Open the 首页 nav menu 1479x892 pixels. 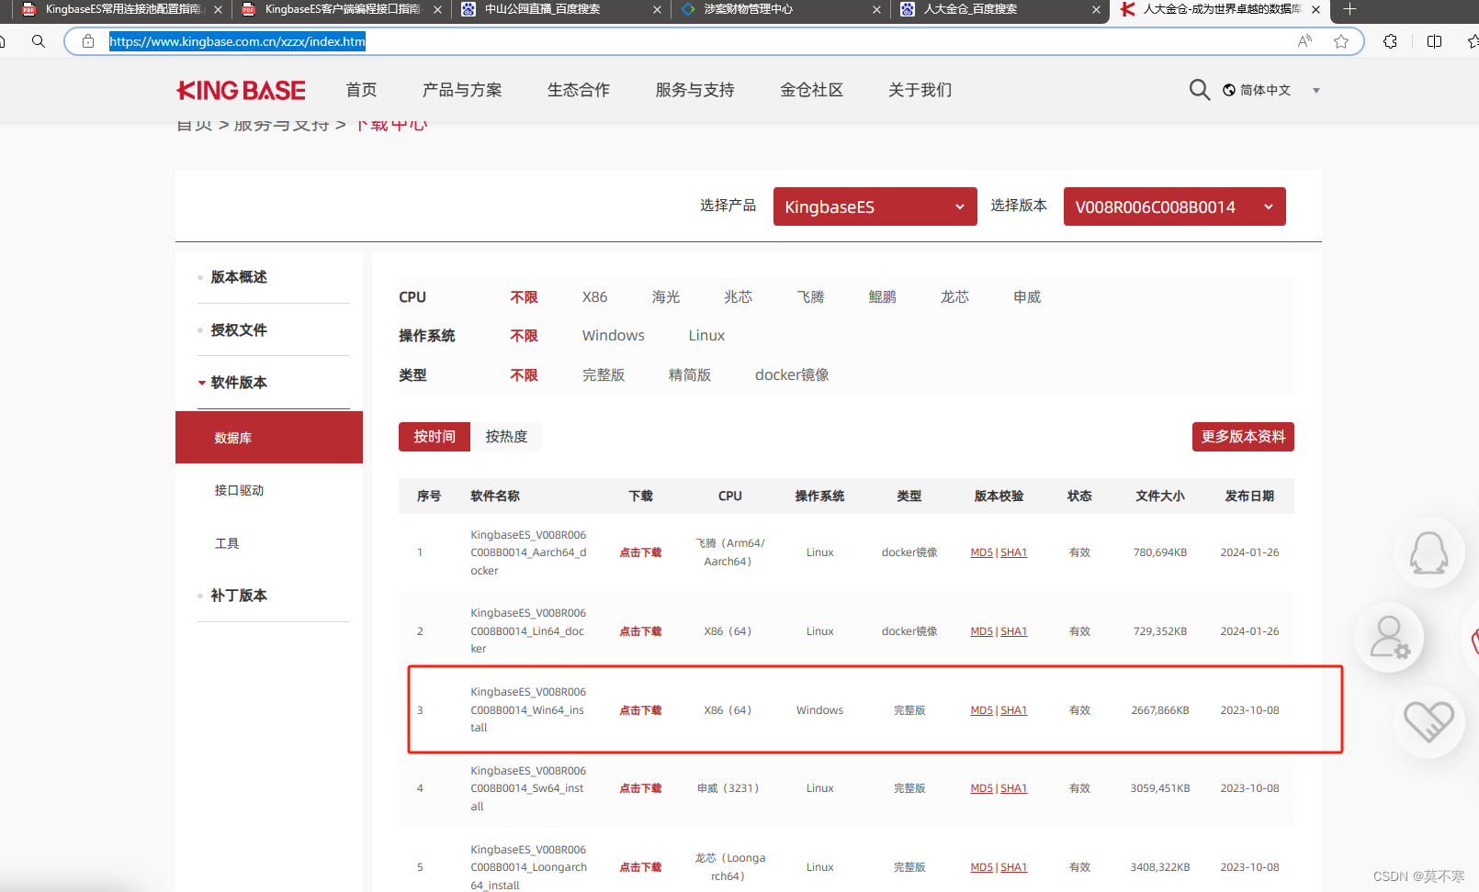361,90
